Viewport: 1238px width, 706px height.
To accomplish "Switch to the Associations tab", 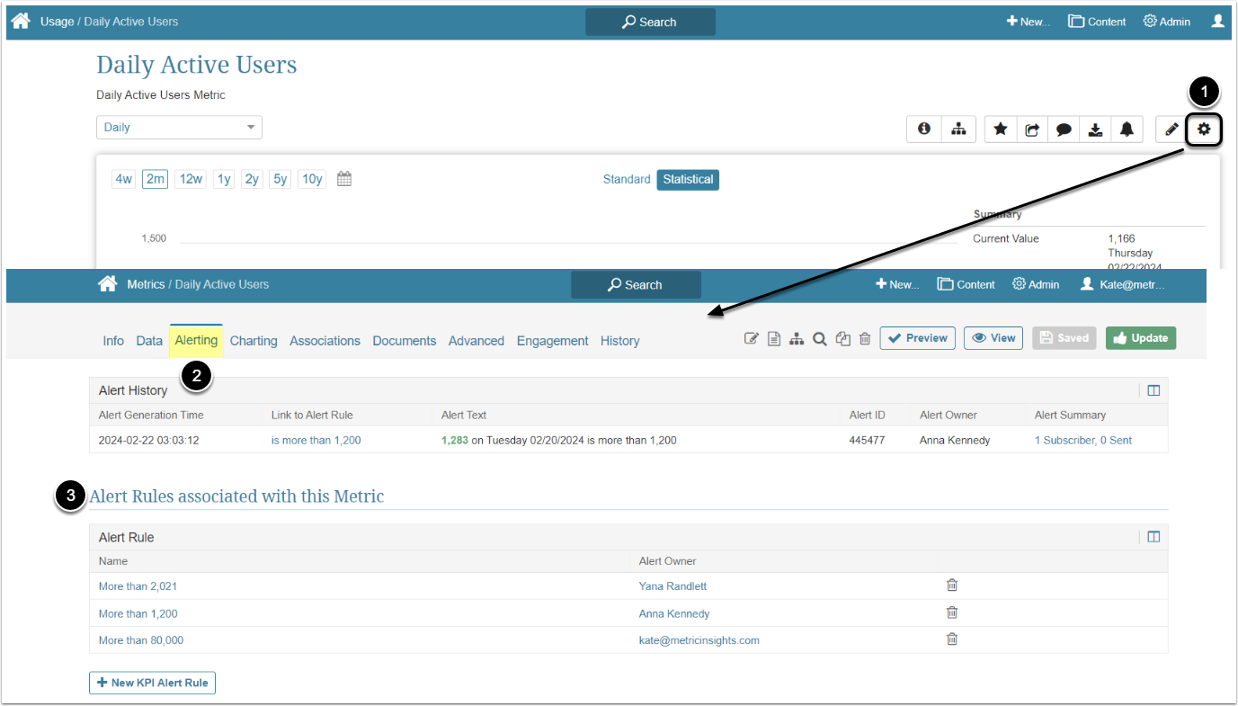I will pyautogui.click(x=325, y=341).
